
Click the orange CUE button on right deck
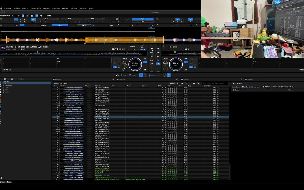click(165, 63)
